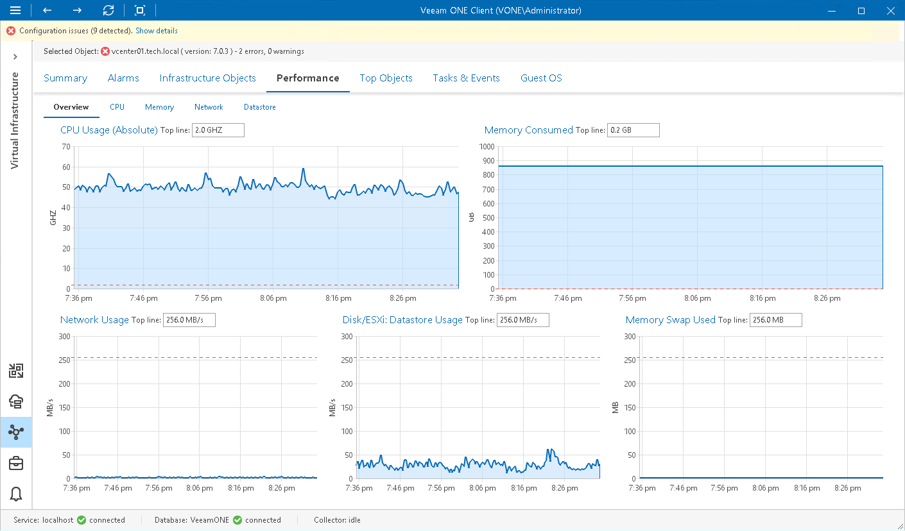Show details of configuration issues
This screenshot has width=905, height=531.
(157, 31)
